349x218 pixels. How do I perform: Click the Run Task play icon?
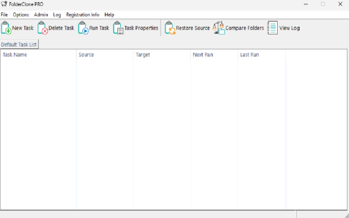click(83, 28)
